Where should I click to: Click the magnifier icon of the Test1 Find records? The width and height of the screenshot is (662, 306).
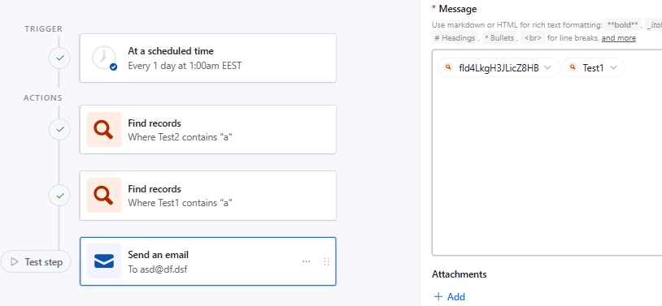(104, 195)
